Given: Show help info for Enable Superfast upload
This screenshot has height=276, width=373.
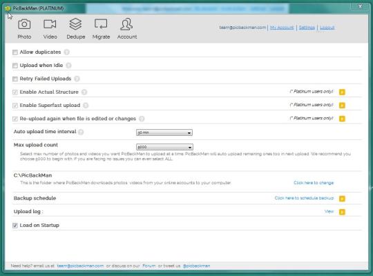Looking at the screenshot, I should click(86, 106).
